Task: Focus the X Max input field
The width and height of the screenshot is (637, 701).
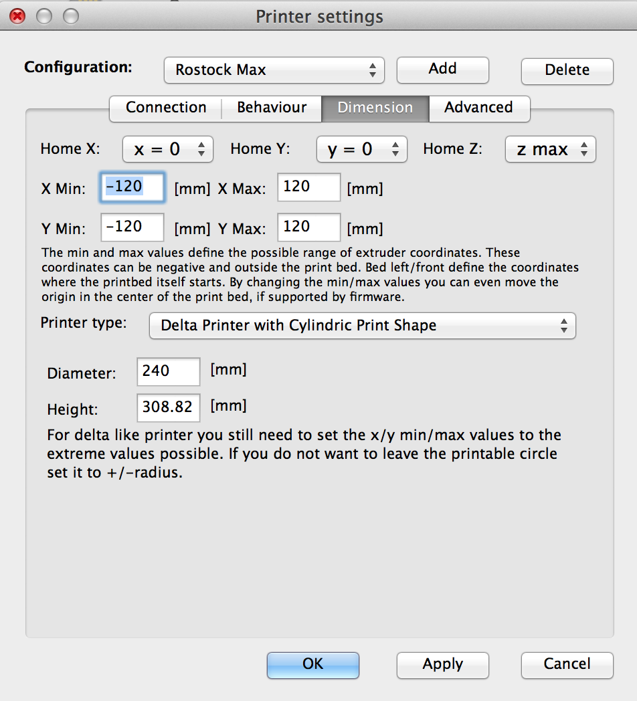Action: coord(308,187)
